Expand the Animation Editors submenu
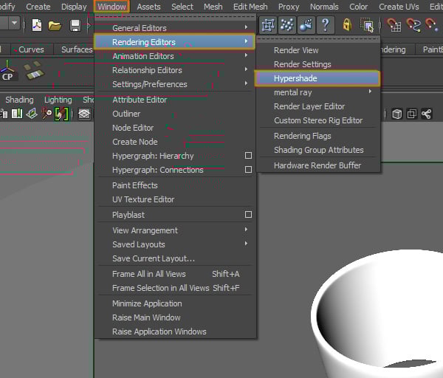The width and height of the screenshot is (443, 378). coord(246,55)
